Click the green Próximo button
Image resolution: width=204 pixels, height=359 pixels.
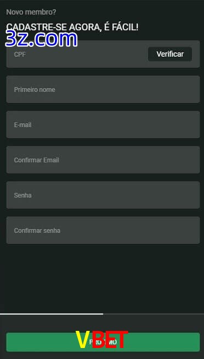pyautogui.click(x=103, y=342)
